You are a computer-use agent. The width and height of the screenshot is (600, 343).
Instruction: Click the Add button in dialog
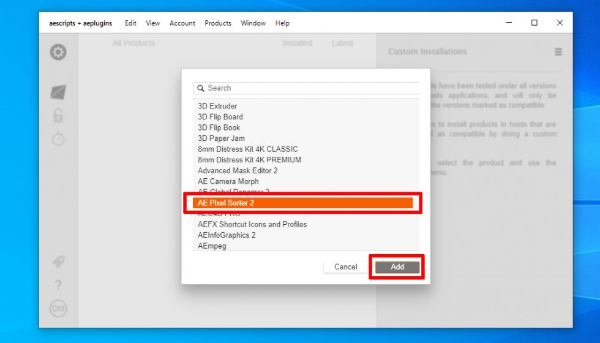(x=397, y=267)
